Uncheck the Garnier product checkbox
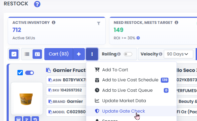This screenshot has width=197, height=121. coord(20,73)
